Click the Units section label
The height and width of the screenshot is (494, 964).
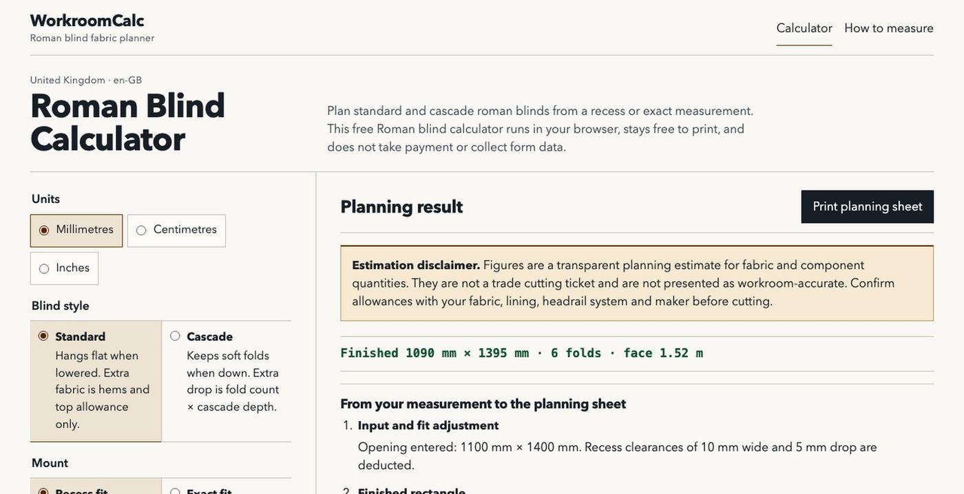point(45,199)
